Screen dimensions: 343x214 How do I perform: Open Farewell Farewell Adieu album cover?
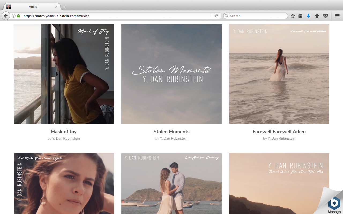[x=279, y=74]
